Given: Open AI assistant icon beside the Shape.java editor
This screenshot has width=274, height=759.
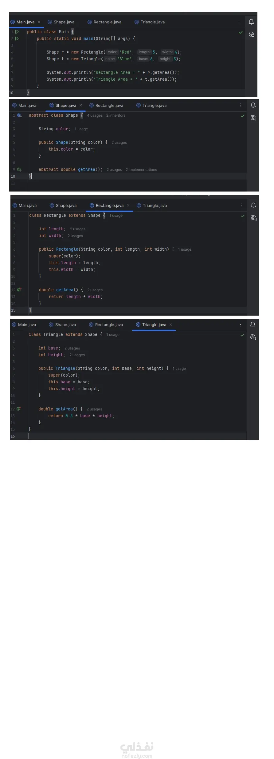Looking at the screenshot, I should tap(253, 118).
